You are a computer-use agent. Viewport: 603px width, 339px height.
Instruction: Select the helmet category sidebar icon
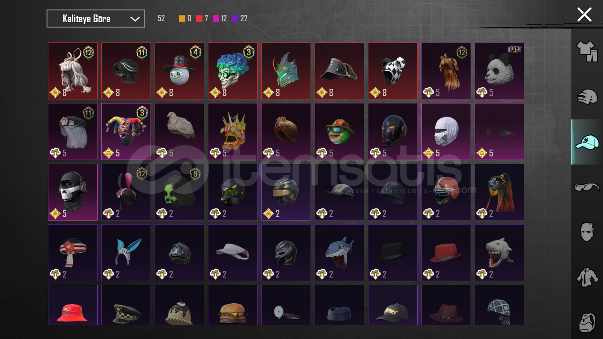pos(587,97)
